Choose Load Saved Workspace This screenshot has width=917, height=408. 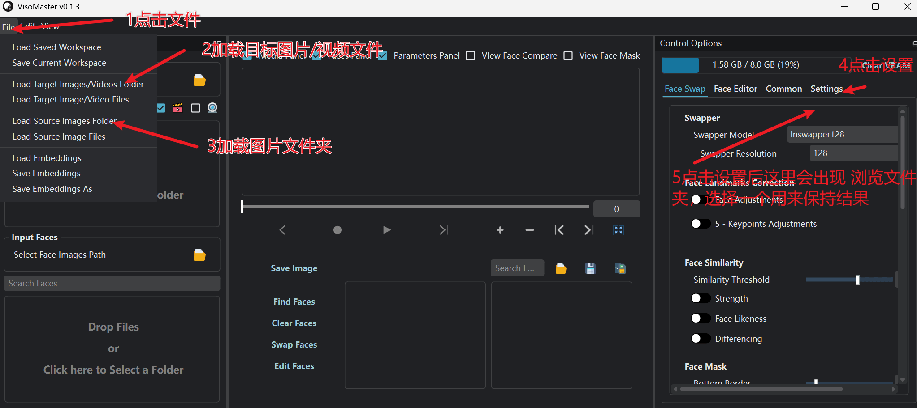tap(56, 47)
